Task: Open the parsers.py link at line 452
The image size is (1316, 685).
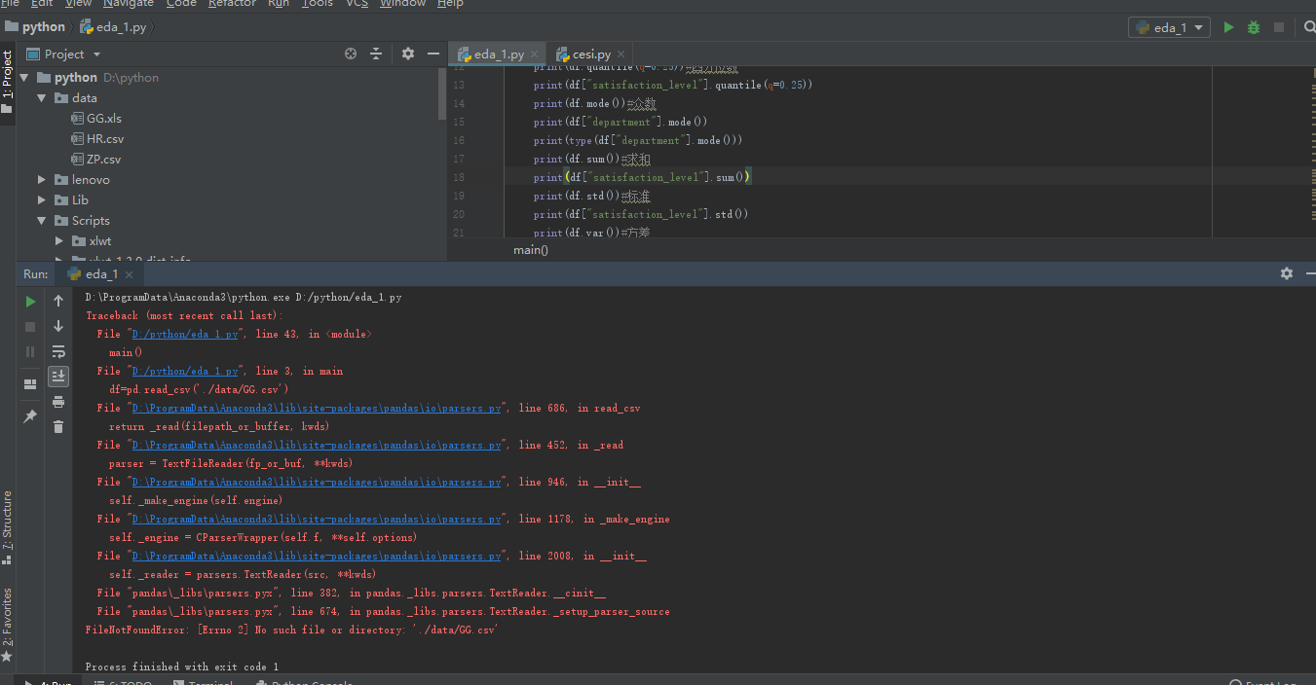Action: (317, 446)
